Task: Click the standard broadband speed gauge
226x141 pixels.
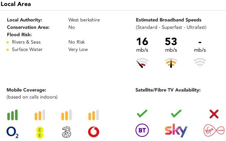Action: 142,63
